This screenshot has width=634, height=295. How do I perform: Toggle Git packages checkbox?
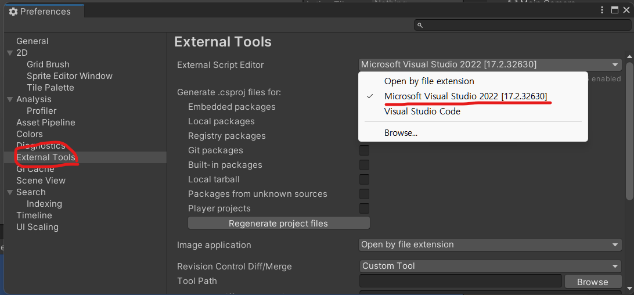point(364,150)
